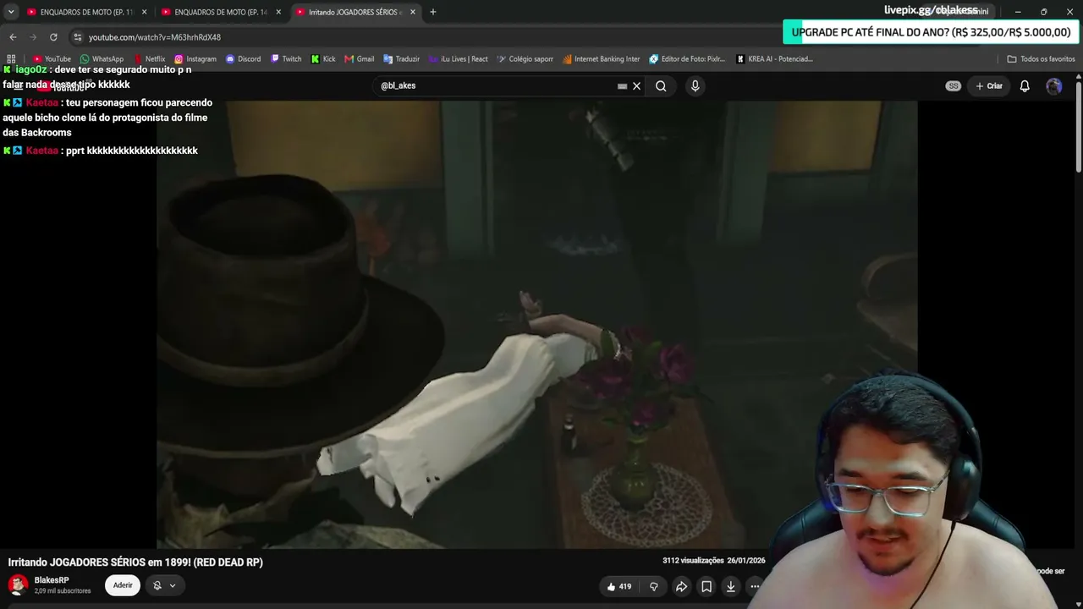Reload the current YouTube page
The width and height of the screenshot is (1083, 609).
click(53, 37)
